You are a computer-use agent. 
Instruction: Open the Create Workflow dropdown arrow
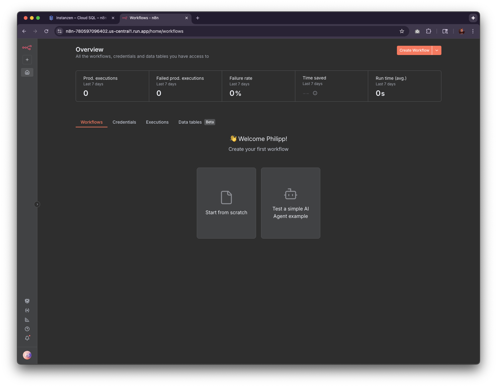click(437, 50)
